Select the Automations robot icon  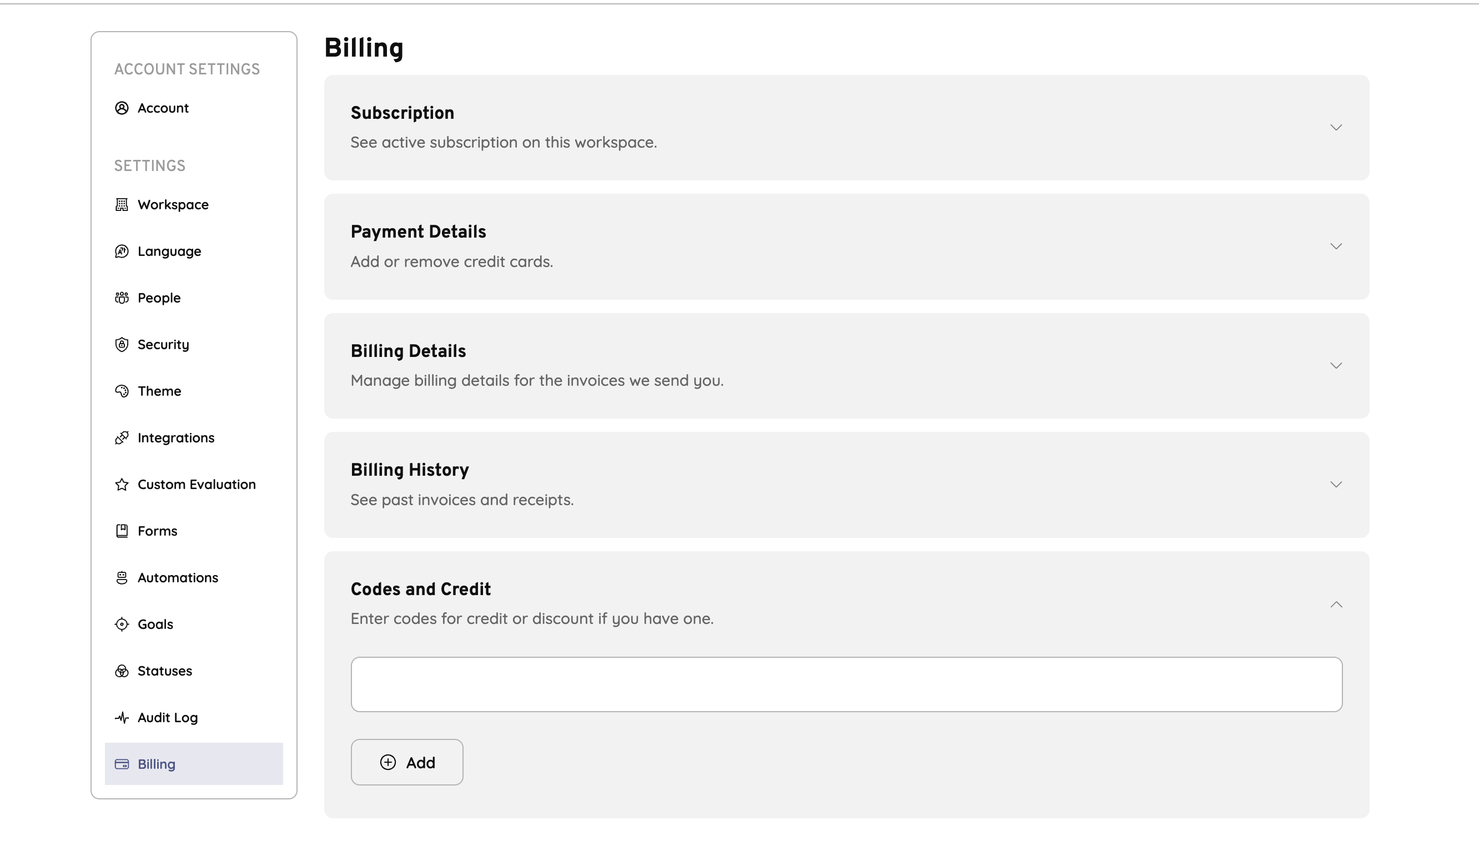click(122, 577)
